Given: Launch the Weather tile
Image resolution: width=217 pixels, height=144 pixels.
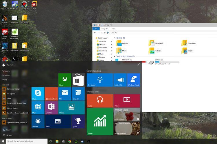Looking at the screenshot, I should (x=38, y=122).
